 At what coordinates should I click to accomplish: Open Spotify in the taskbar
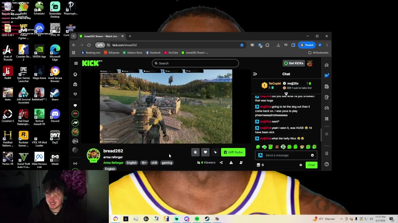pyautogui.click(x=197, y=219)
